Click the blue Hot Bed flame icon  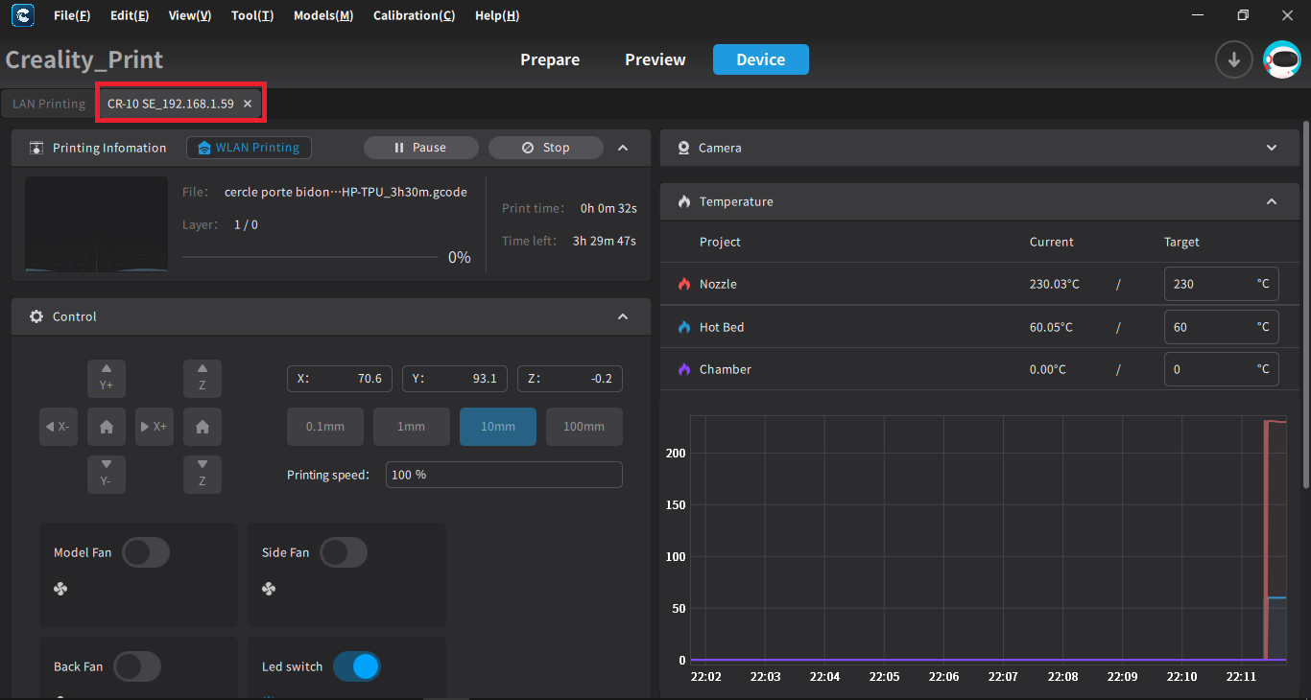(684, 327)
